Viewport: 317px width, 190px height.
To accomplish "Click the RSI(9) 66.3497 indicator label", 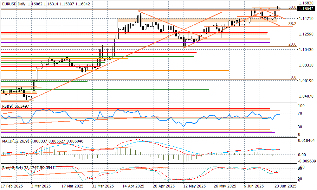I will point(16,106).
